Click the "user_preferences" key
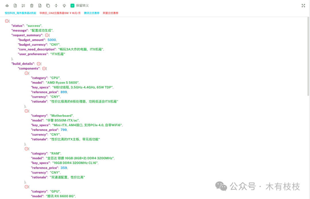 [x=33, y=54]
